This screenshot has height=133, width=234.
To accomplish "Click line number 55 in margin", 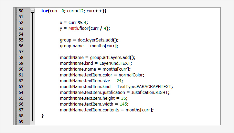I will point(21,40).
